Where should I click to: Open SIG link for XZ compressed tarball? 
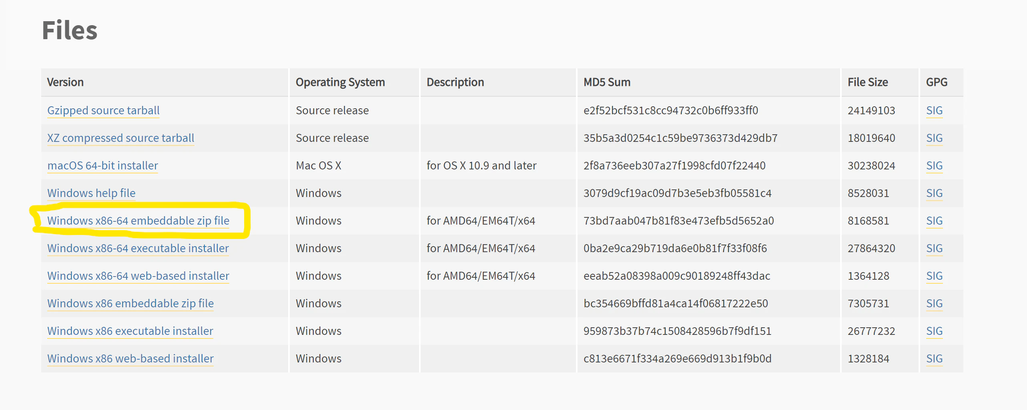click(934, 138)
